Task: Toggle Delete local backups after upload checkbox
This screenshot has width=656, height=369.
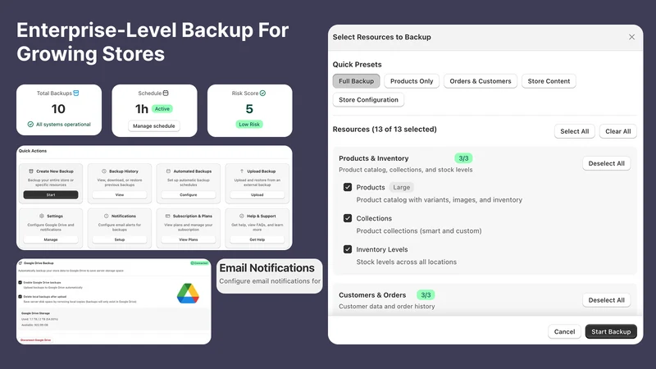Action: (x=20, y=297)
